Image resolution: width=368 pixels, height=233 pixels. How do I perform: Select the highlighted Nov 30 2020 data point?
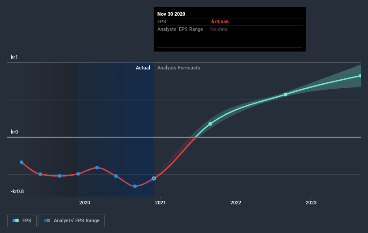(154, 179)
